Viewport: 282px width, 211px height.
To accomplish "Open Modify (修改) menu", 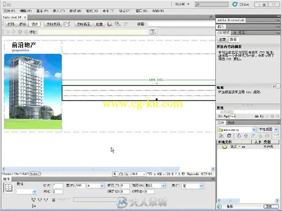I will click(x=75, y=11).
